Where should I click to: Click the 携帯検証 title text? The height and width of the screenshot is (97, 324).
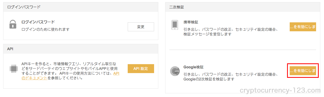[x=190, y=22]
